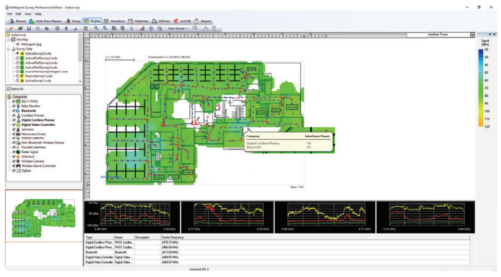
Task: Collapse the Site Map tree node
Action: (9, 39)
